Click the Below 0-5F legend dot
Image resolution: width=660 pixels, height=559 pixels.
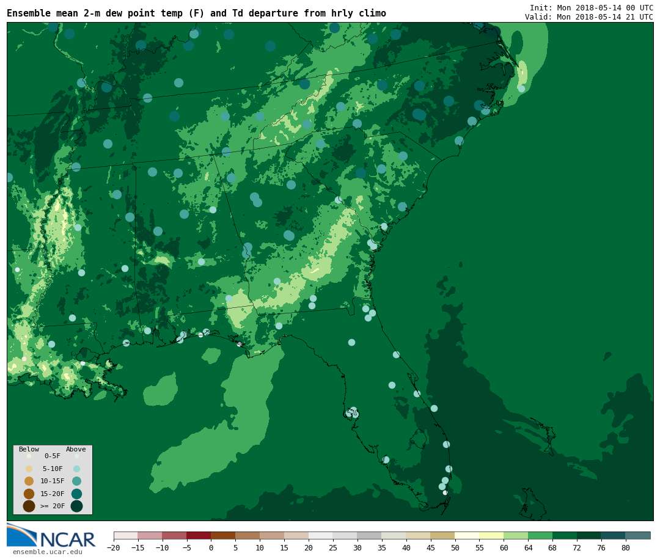[x=29, y=456]
